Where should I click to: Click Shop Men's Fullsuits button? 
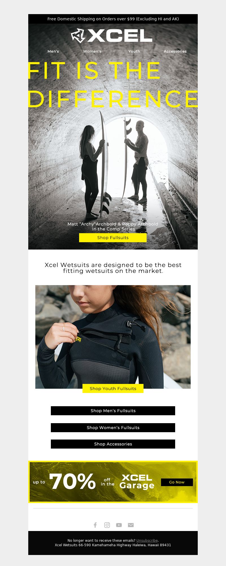[113, 411]
